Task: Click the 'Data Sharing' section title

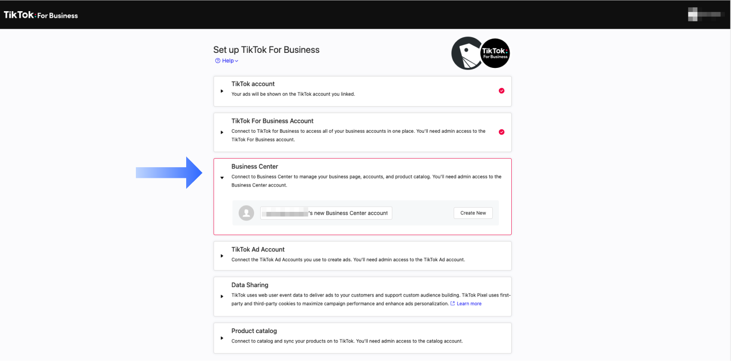Action: coord(250,285)
